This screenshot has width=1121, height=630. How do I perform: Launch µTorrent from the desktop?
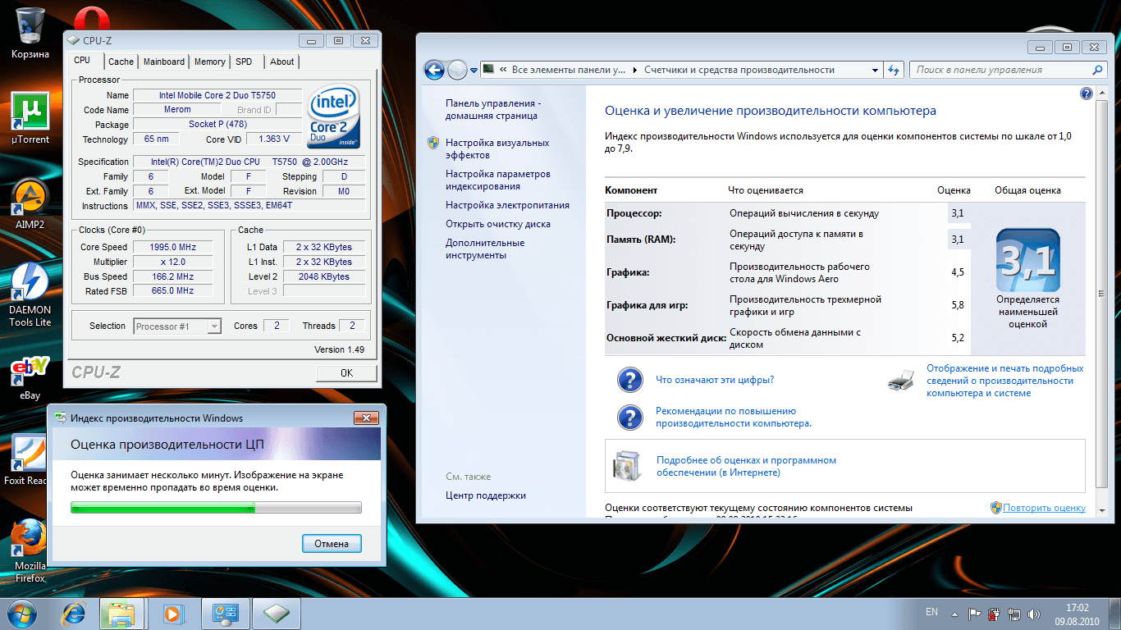[x=30, y=112]
